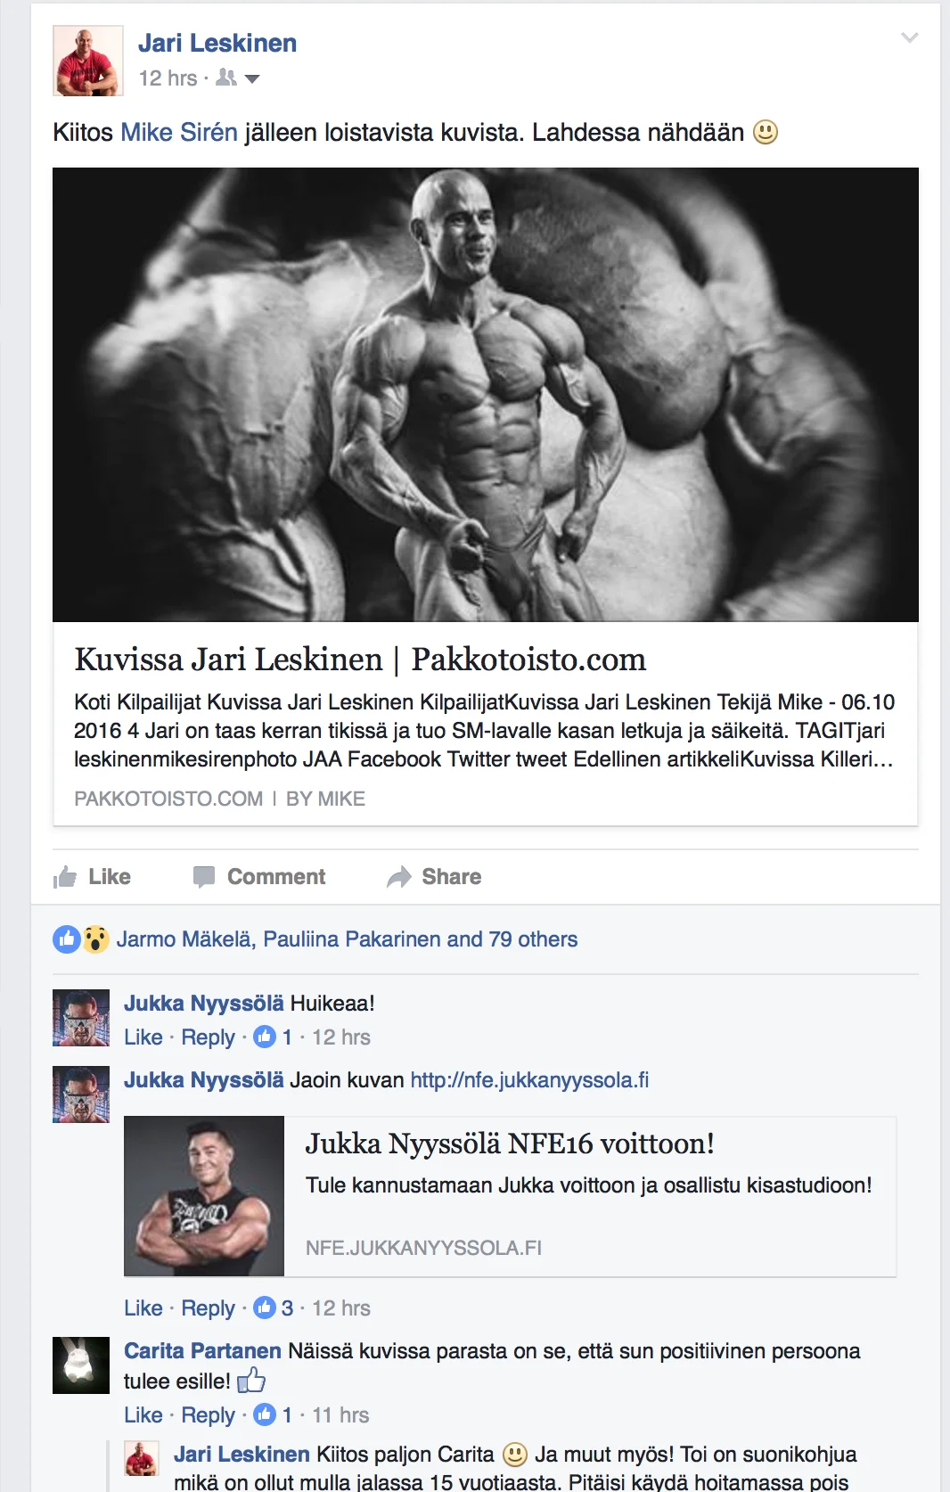Open post options chevron menu
Image resolution: width=950 pixels, height=1492 pixels.
click(909, 37)
